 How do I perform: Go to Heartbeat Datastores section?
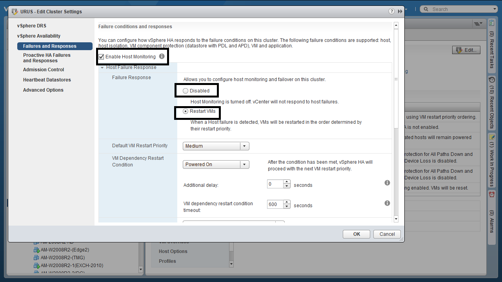pos(47,80)
